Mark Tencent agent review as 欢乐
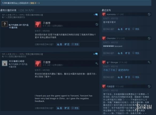156x115 pixels. (75, 108)
